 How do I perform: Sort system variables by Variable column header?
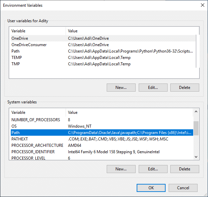37,112
